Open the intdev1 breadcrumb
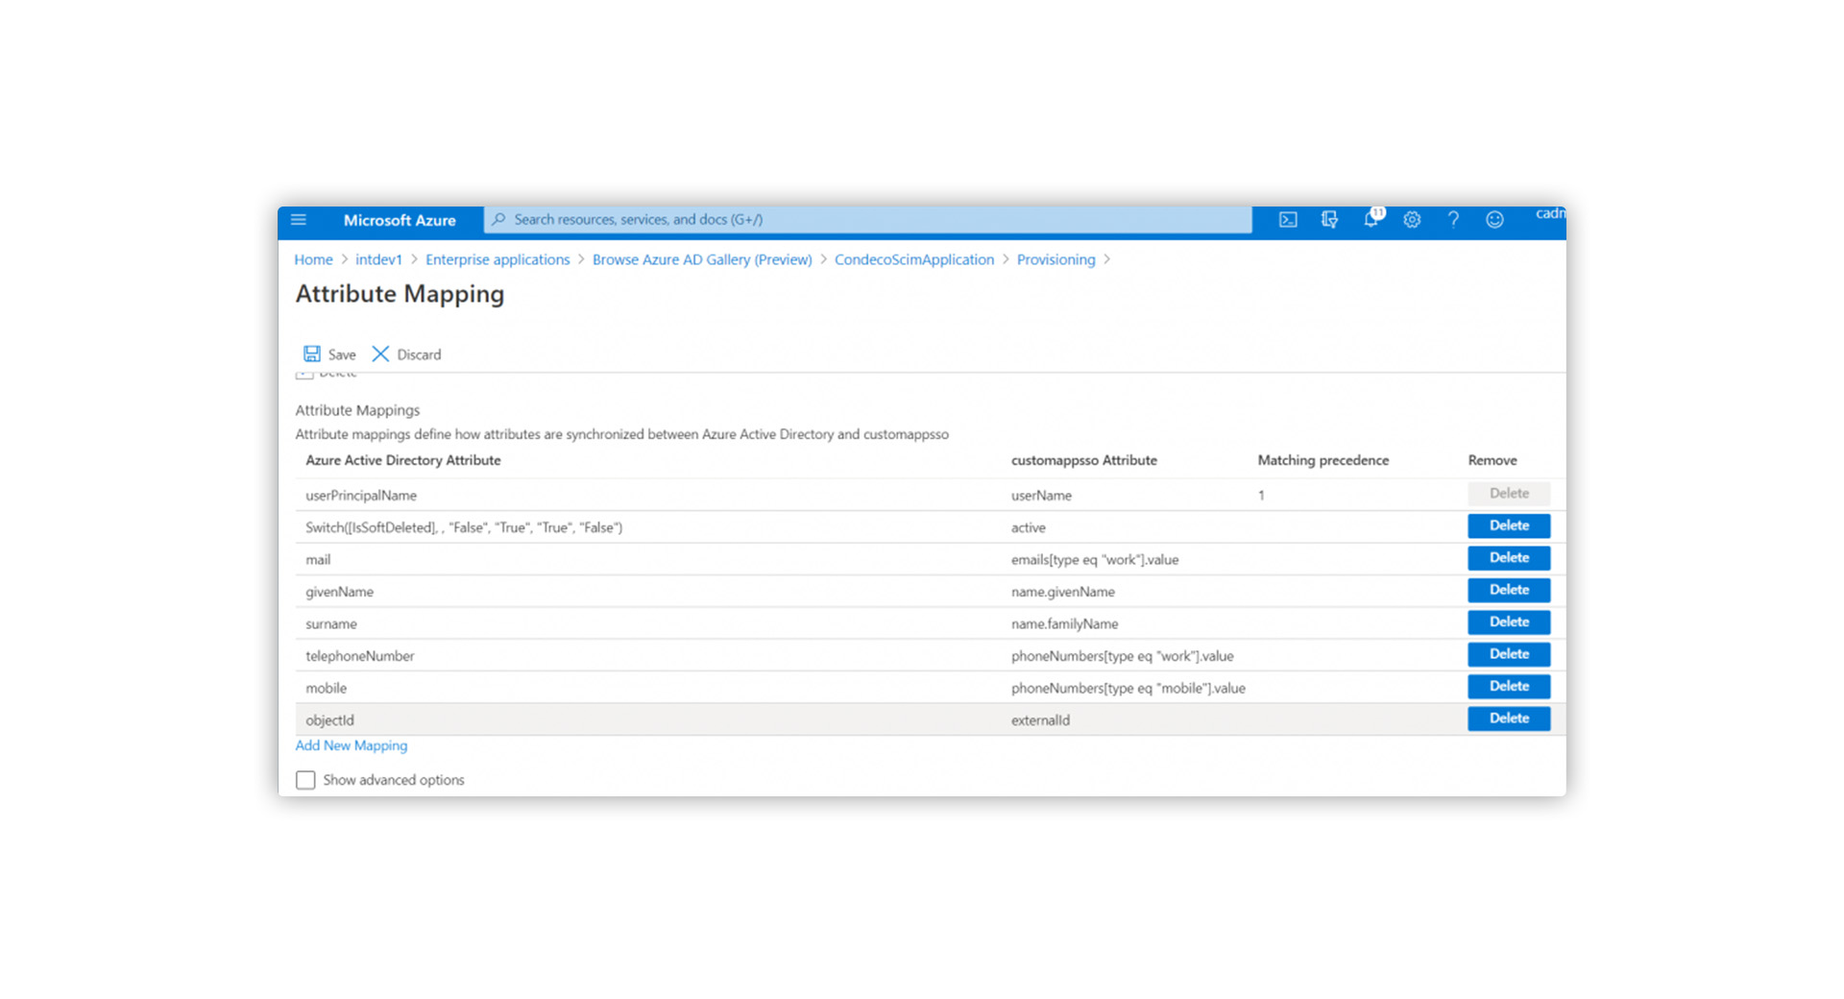Image resolution: width=1844 pixels, height=999 pixels. (378, 259)
